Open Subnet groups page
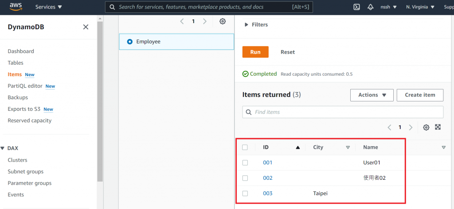Image resolution: width=454 pixels, height=209 pixels. pyautogui.click(x=25, y=171)
